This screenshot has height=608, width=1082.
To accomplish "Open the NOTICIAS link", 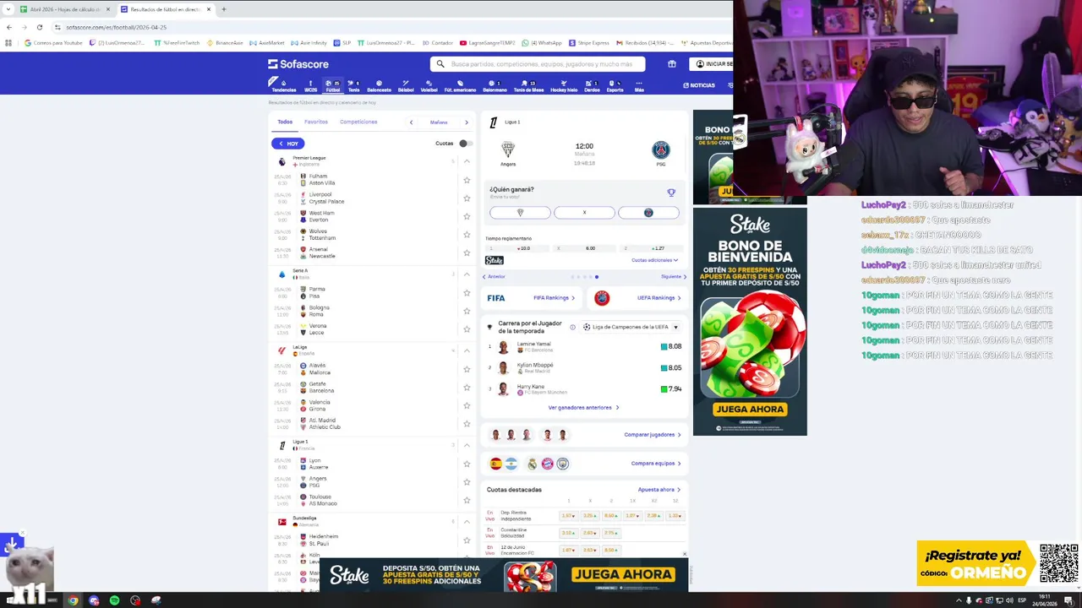I will click(x=699, y=85).
